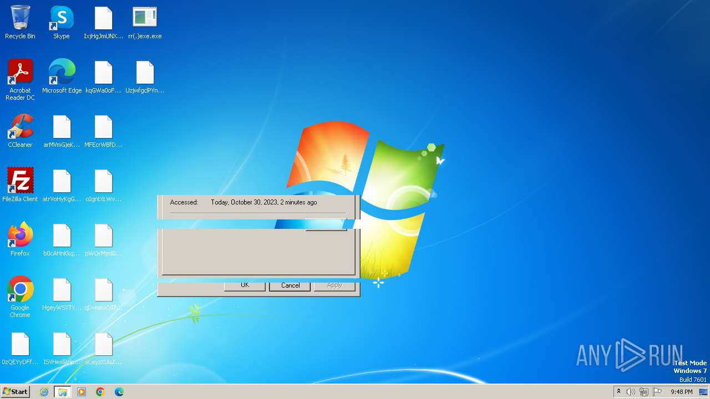Open the Acrobat Reader DC shortcut
This screenshot has width=710, height=399.
click(x=20, y=80)
